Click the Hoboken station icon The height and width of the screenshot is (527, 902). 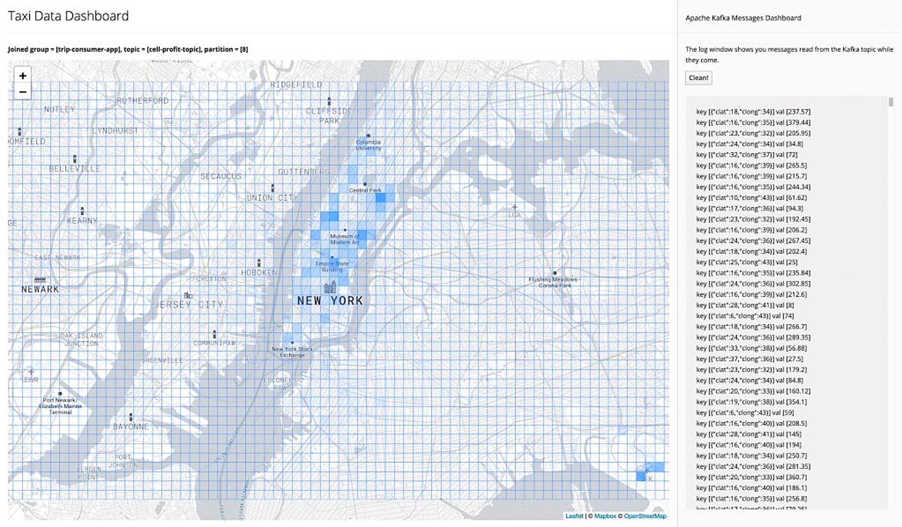pyautogui.click(x=259, y=263)
